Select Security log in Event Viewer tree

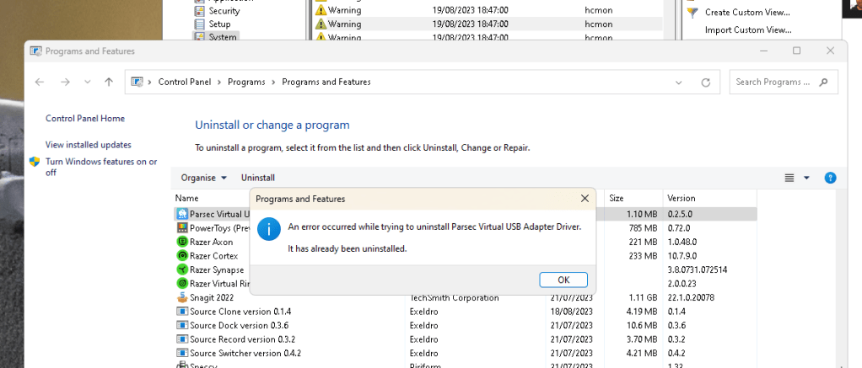click(224, 11)
